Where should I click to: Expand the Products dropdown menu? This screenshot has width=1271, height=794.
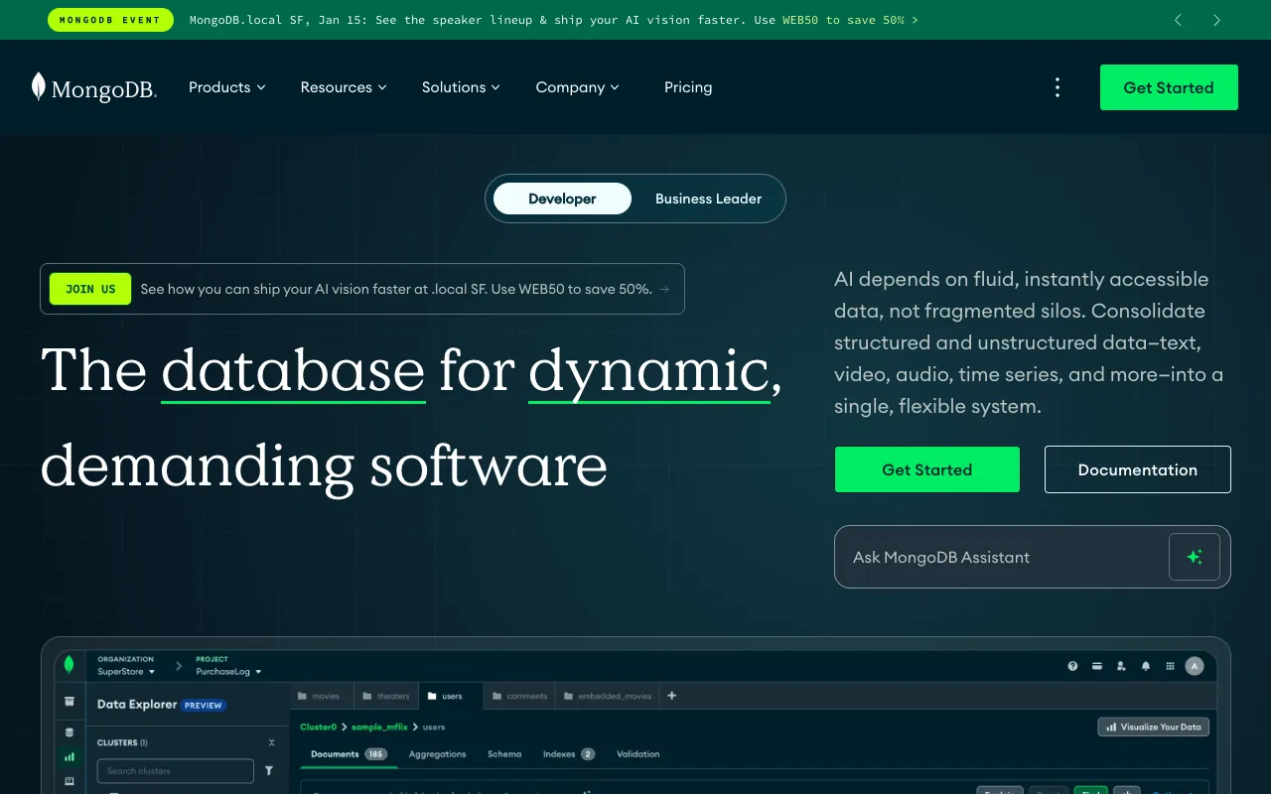pos(226,87)
